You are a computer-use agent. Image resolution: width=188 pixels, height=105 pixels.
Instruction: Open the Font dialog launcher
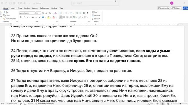[57, 22]
